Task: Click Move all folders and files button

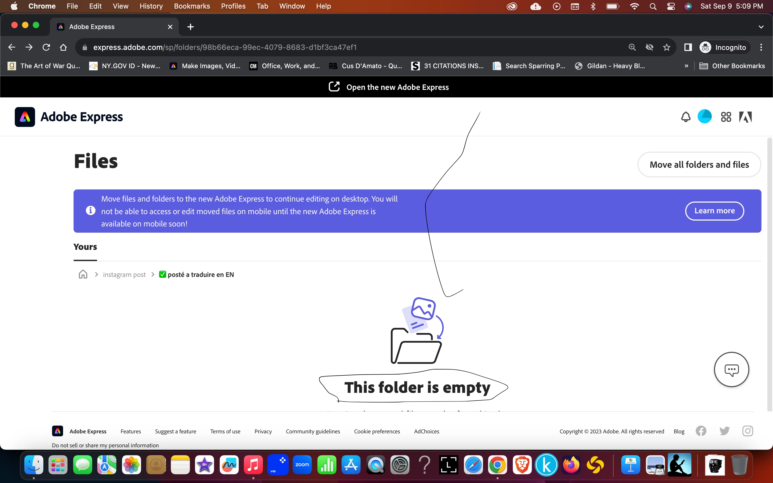Action: tap(699, 164)
